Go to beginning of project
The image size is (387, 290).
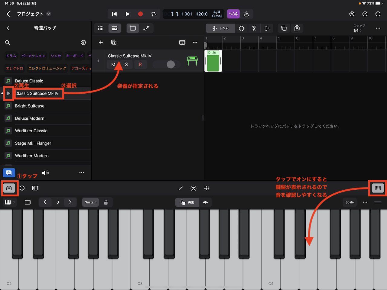pos(114,14)
